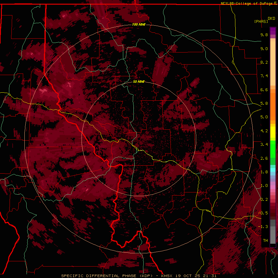278x278 pixels.
Task: Click the 9.0 value on the color scale
Action: (264, 48)
